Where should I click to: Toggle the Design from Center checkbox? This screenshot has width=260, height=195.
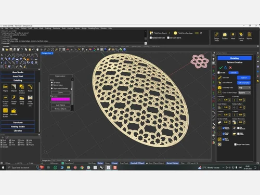pos(236,145)
